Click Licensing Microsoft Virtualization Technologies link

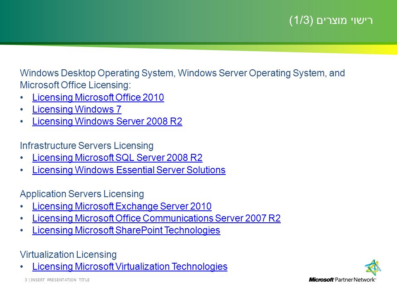point(129,267)
